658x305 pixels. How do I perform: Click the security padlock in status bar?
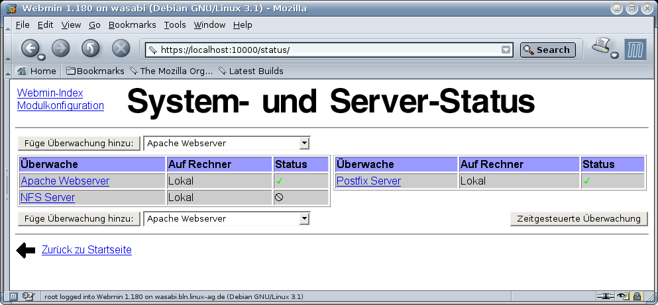click(x=637, y=296)
